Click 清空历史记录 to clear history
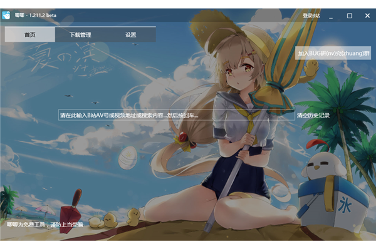This screenshot has height=249, width=376. coord(313,115)
